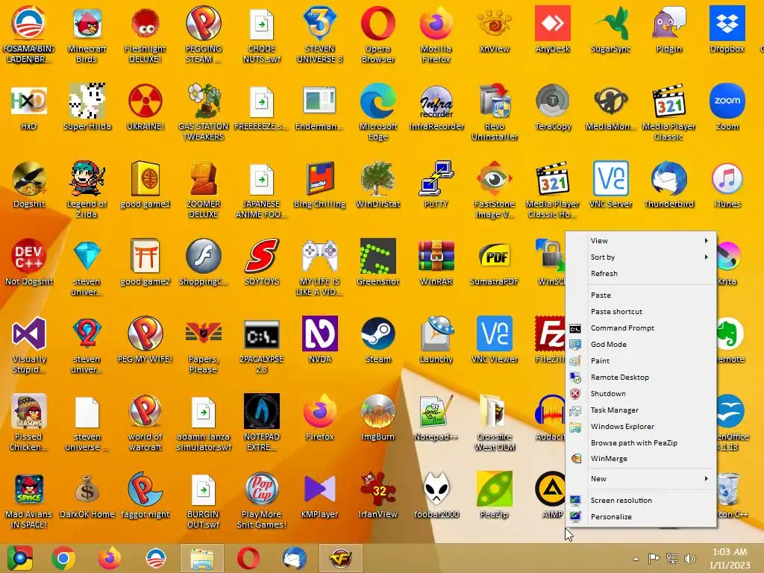Select the VNC Server icon
This screenshot has width=764, height=573.
610,185
